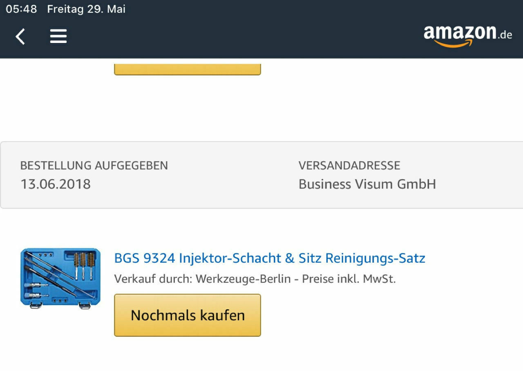This screenshot has height=371, width=523.
Task: Tap the BESTELLUNG AUFGEGEBEN label
Action: coord(94,166)
